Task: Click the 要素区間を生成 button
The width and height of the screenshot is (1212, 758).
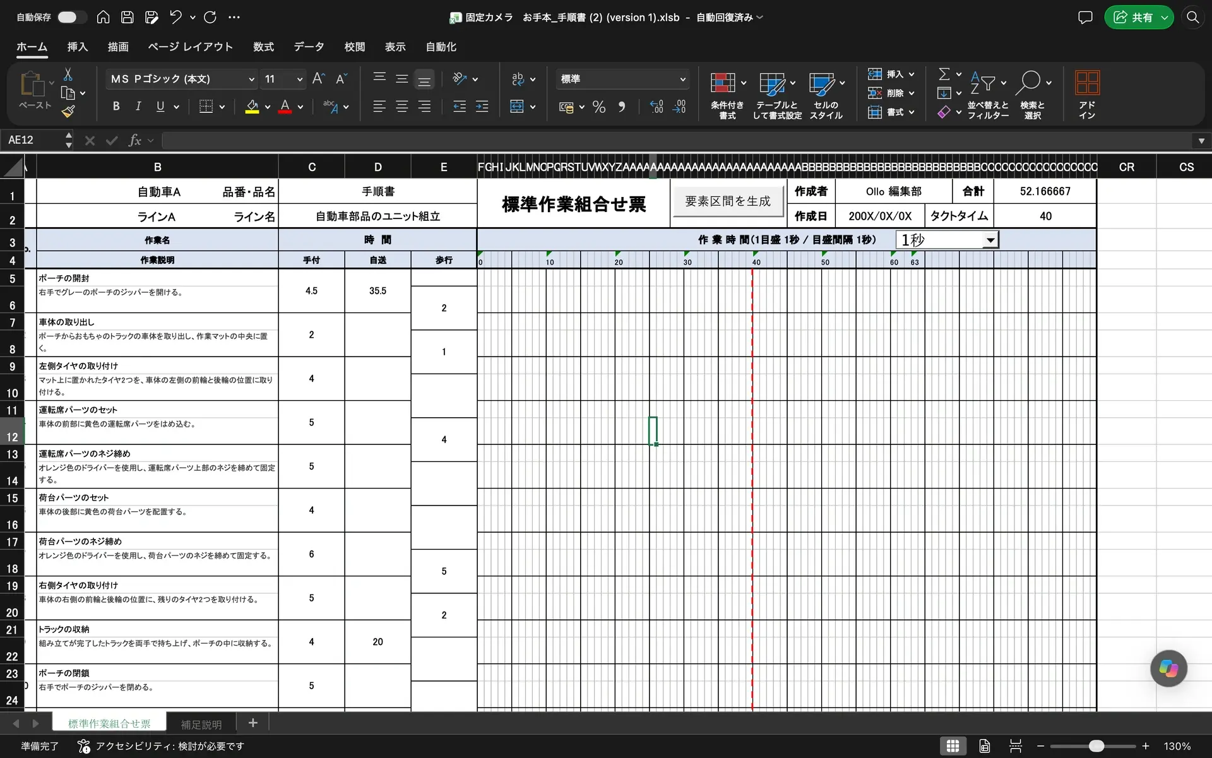Action: [x=728, y=201]
